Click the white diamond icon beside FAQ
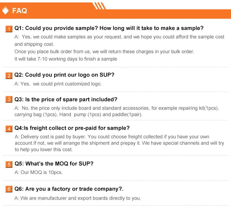This screenshot has height=213, width=231. pos(5,11)
